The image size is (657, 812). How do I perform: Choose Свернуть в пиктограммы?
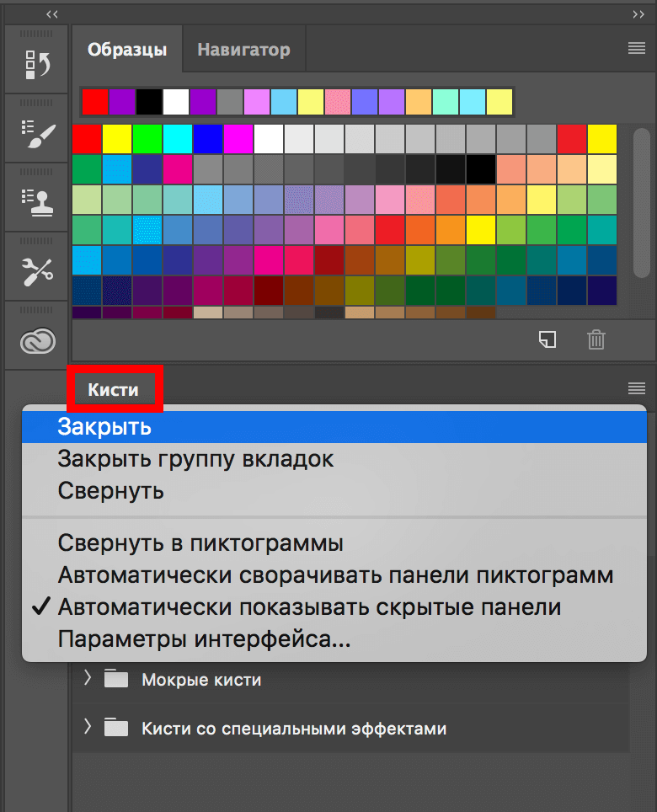pos(334,543)
